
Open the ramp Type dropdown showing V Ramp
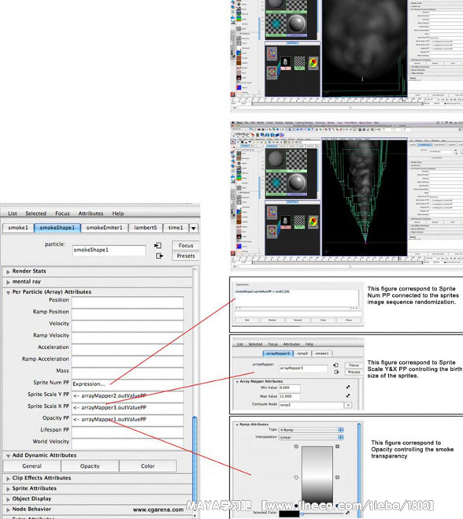coord(311,430)
